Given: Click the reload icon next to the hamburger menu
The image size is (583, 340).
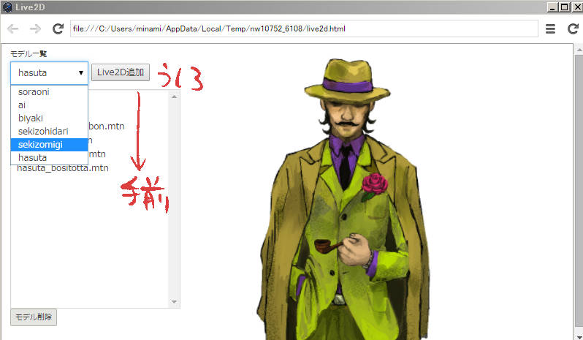Looking at the screenshot, I should coord(573,29).
